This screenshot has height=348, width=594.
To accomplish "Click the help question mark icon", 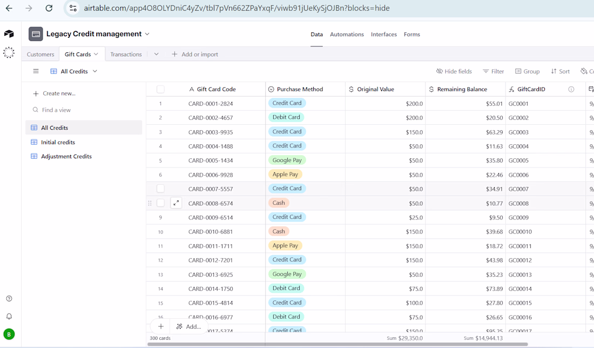I will 9,299.
